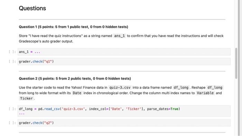242x136 pixels.
Task: Click the vertical scrollbar thumb
Action: (236, 63)
